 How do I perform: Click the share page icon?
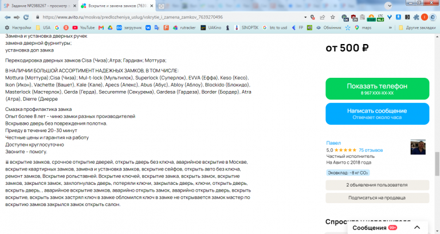pyautogui.click(x=323, y=17)
